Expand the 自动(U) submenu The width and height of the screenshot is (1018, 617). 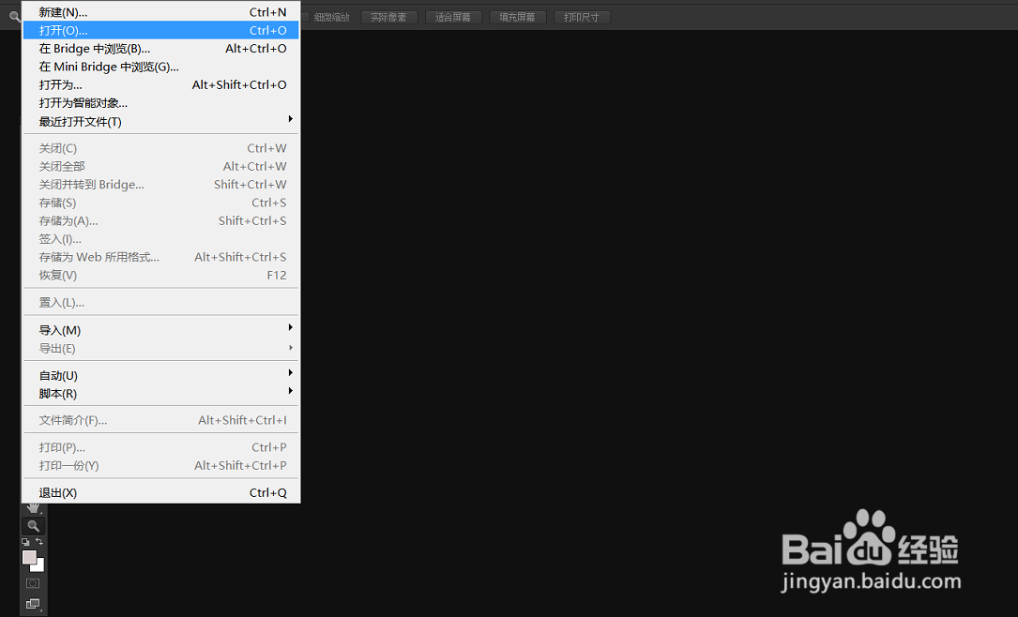pos(161,376)
